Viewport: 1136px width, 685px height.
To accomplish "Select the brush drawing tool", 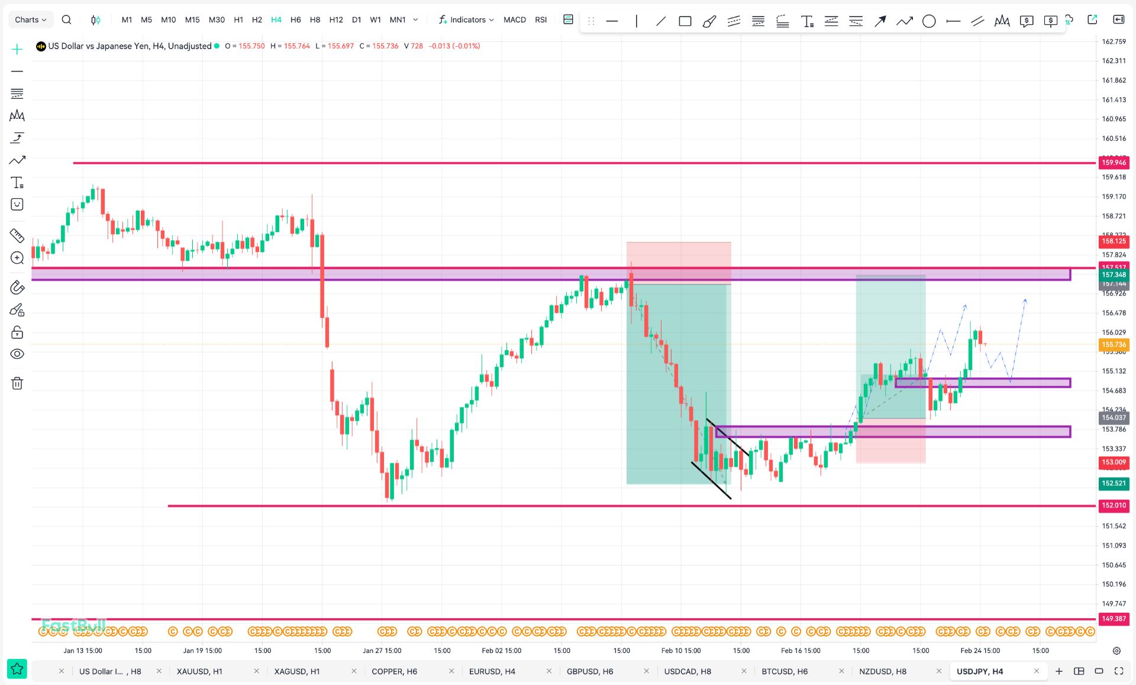I will 709,21.
